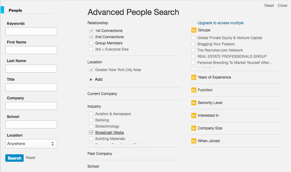The width and height of the screenshot is (291, 172).
Task: Check the Aviation & Aerospace industry box
Action: tap(91, 114)
